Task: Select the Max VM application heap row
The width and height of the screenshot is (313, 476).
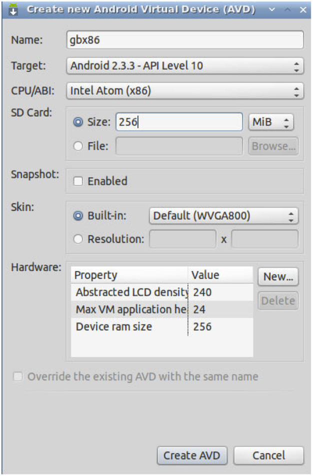Action: [131, 309]
